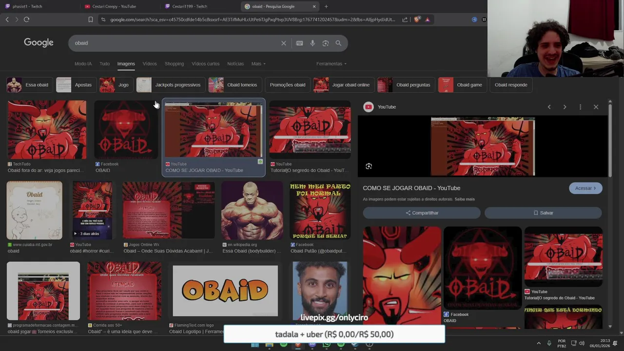The width and height of the screenshot is (624, 351).
Task: Go back using the browser back arrow
Action: tap(7, 19)
